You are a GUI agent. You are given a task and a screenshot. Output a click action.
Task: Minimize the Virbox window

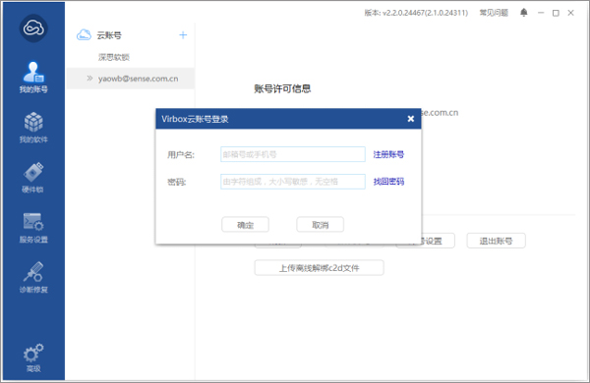pyautogui.click(x=541, y=13)
